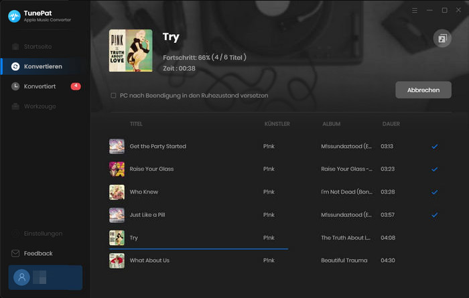Click the KÜNSTLER column header
469x298 pixels.
tap(277, 124)
